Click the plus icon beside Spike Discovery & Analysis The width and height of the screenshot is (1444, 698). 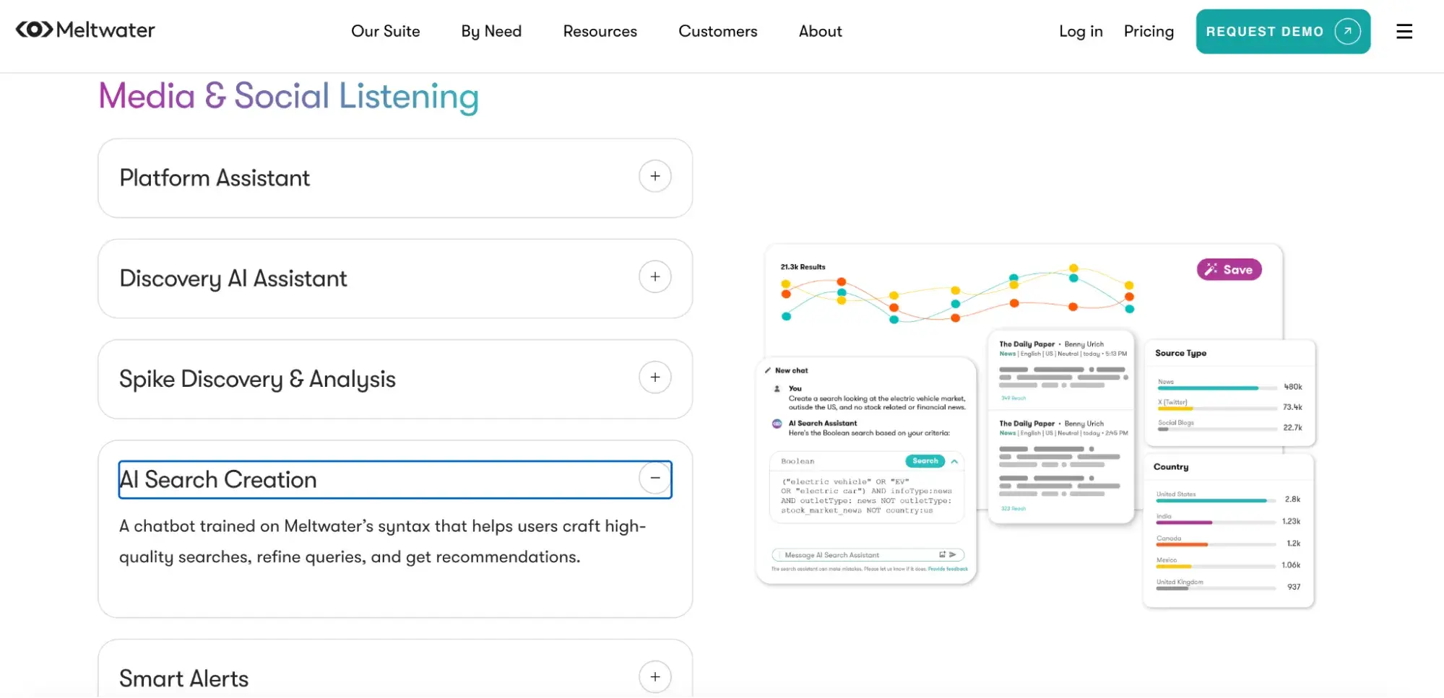(654, 378)
